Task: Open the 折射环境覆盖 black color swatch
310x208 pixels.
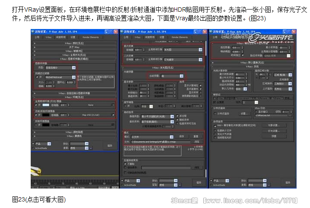Action: [x=46, y=125]
